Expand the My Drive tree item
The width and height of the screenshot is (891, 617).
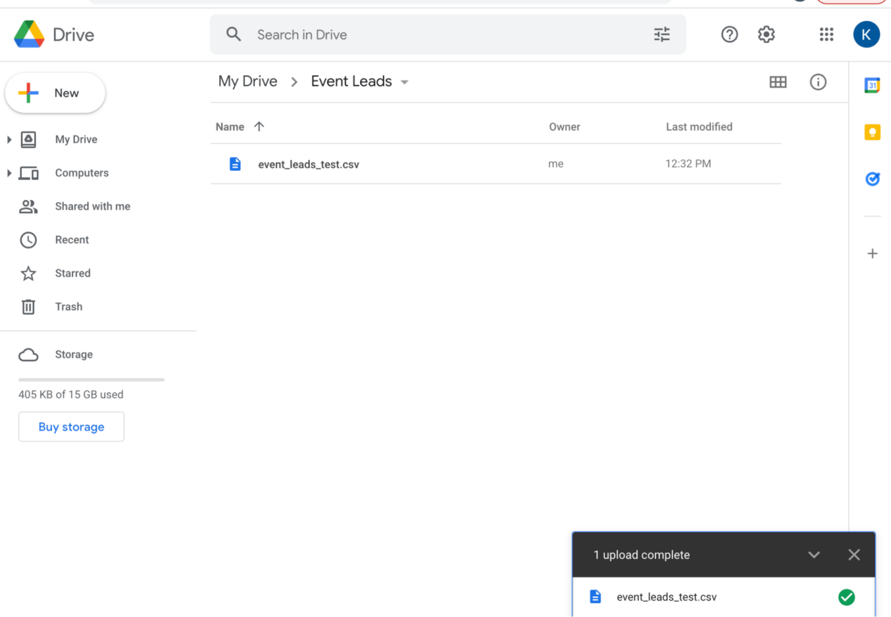(9, 139)
